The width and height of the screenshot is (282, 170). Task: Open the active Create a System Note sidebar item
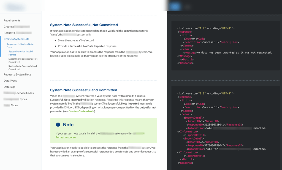pyautogui.click(x=17, y=39)
